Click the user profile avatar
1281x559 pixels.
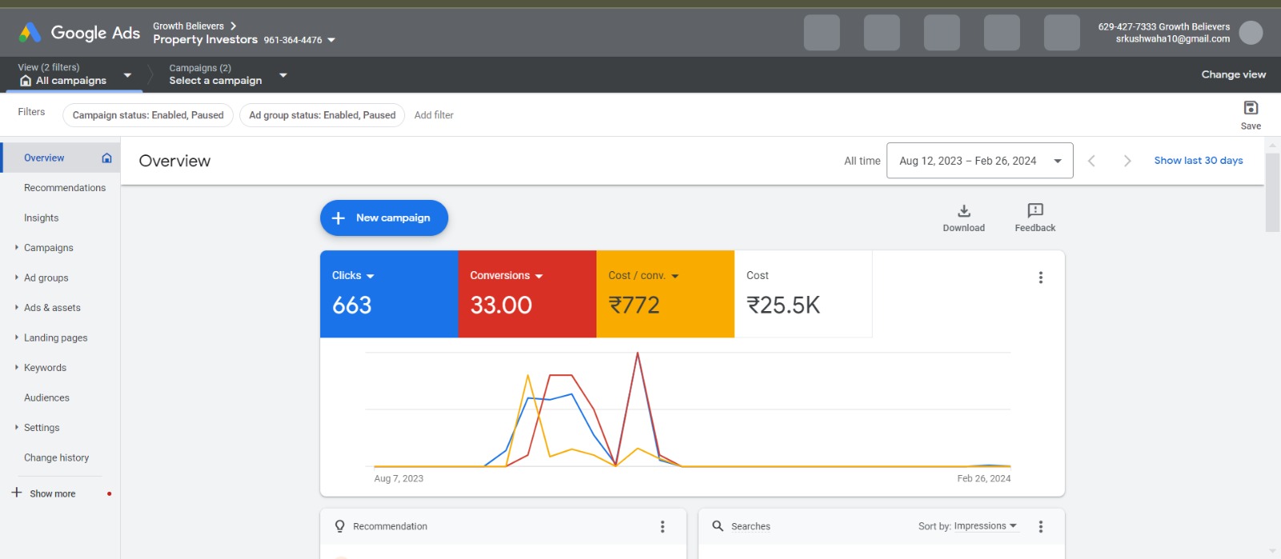point(1250,33)
